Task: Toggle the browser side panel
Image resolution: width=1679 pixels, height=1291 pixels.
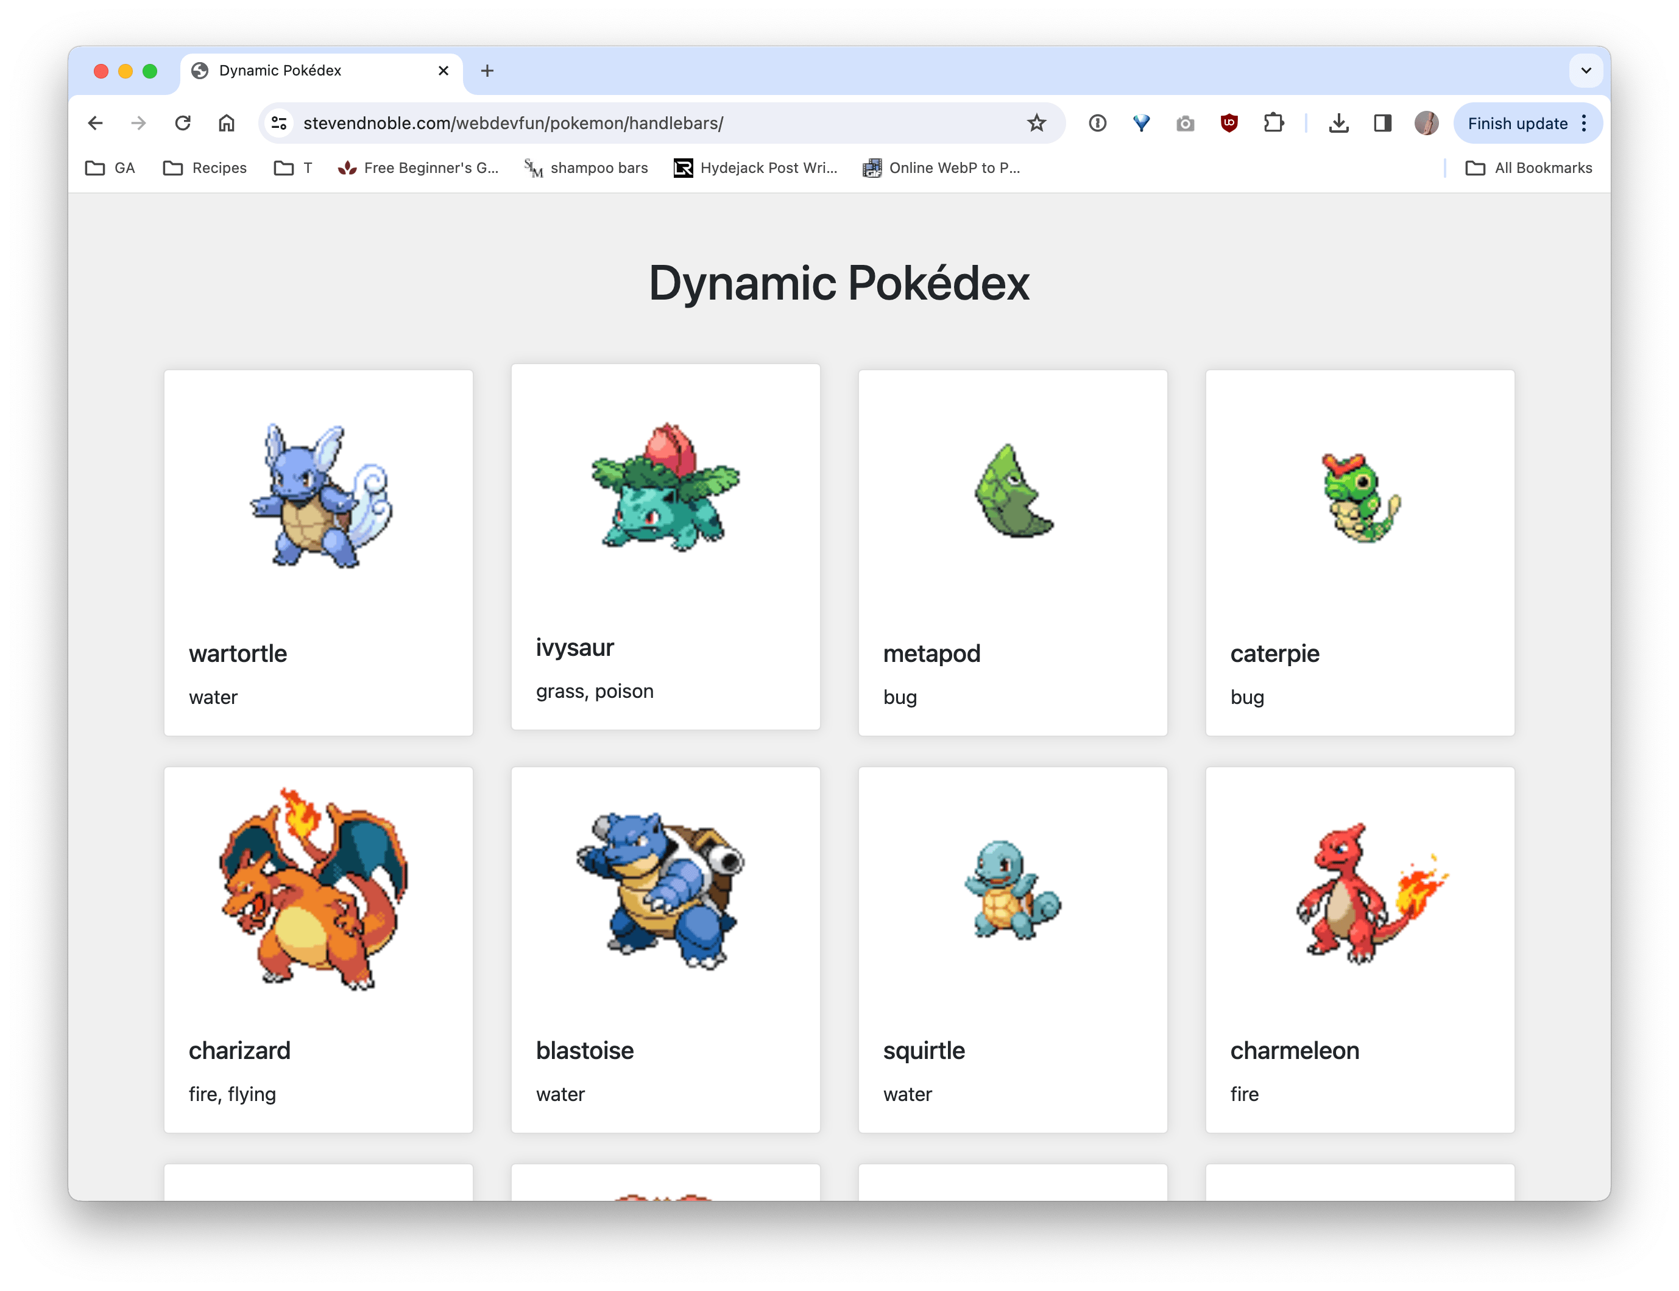Action: 1382,123
